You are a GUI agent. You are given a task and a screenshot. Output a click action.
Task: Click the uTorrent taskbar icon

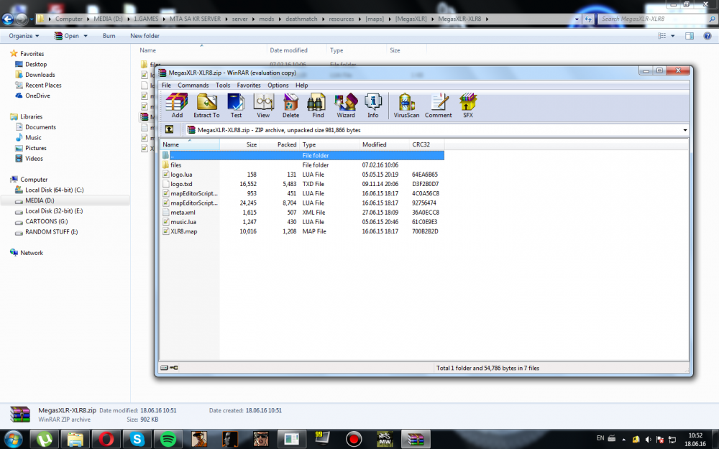[45, 440]
